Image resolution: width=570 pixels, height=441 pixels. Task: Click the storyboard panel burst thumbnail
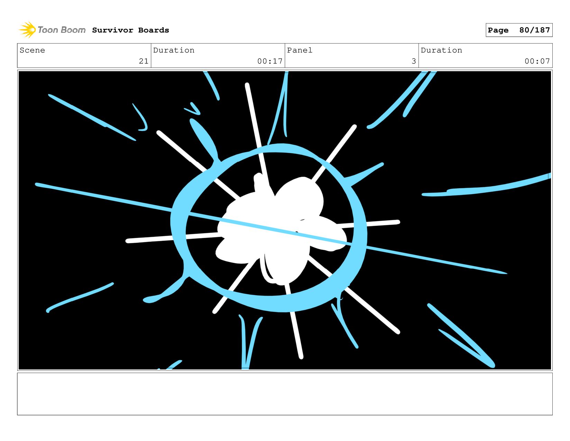pos(285,220)
